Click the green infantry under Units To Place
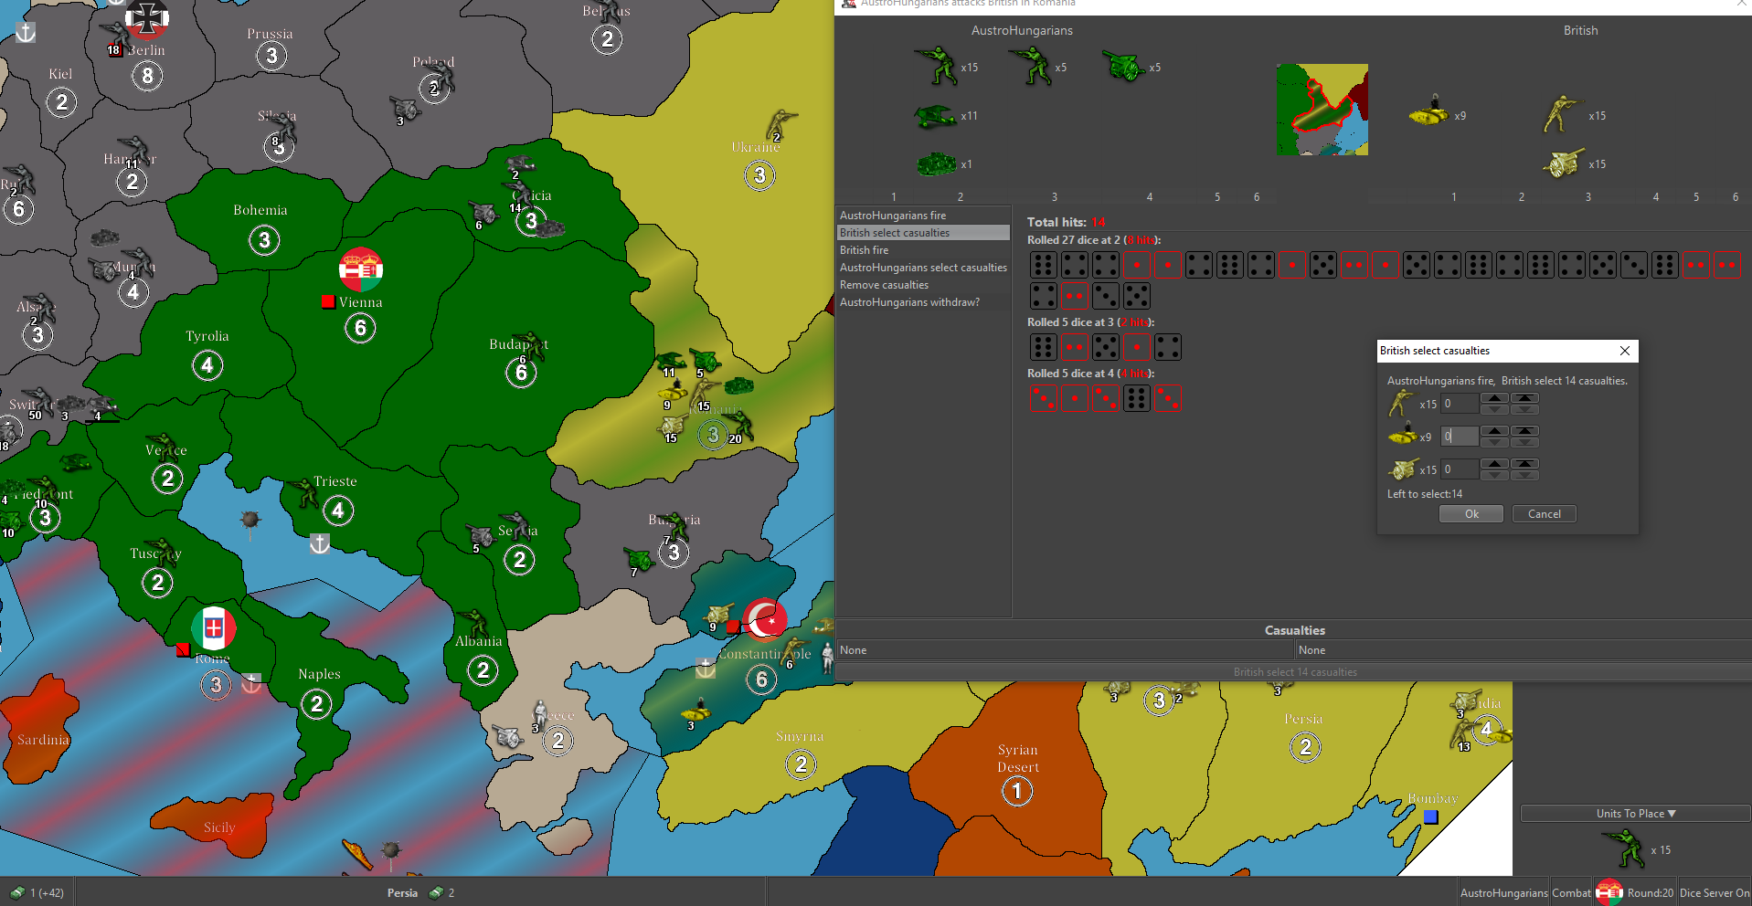 coord(1626,848)
